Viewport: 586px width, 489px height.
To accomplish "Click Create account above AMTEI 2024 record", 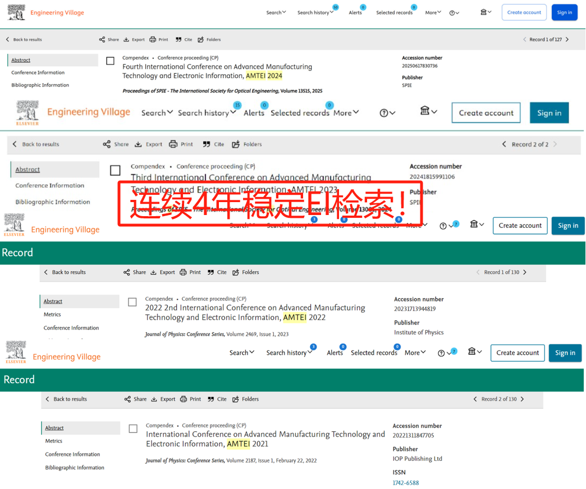I will pos(524,12).
